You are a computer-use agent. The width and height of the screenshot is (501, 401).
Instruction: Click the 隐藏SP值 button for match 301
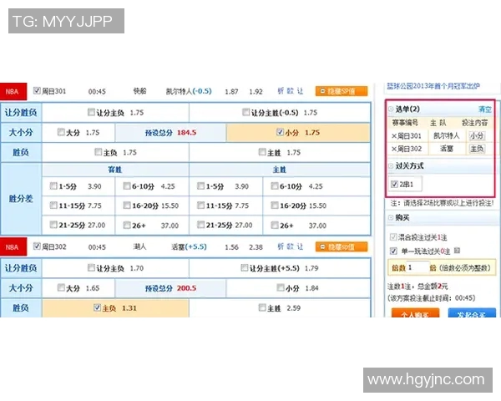pyautogui.click(x=341, y=91)
